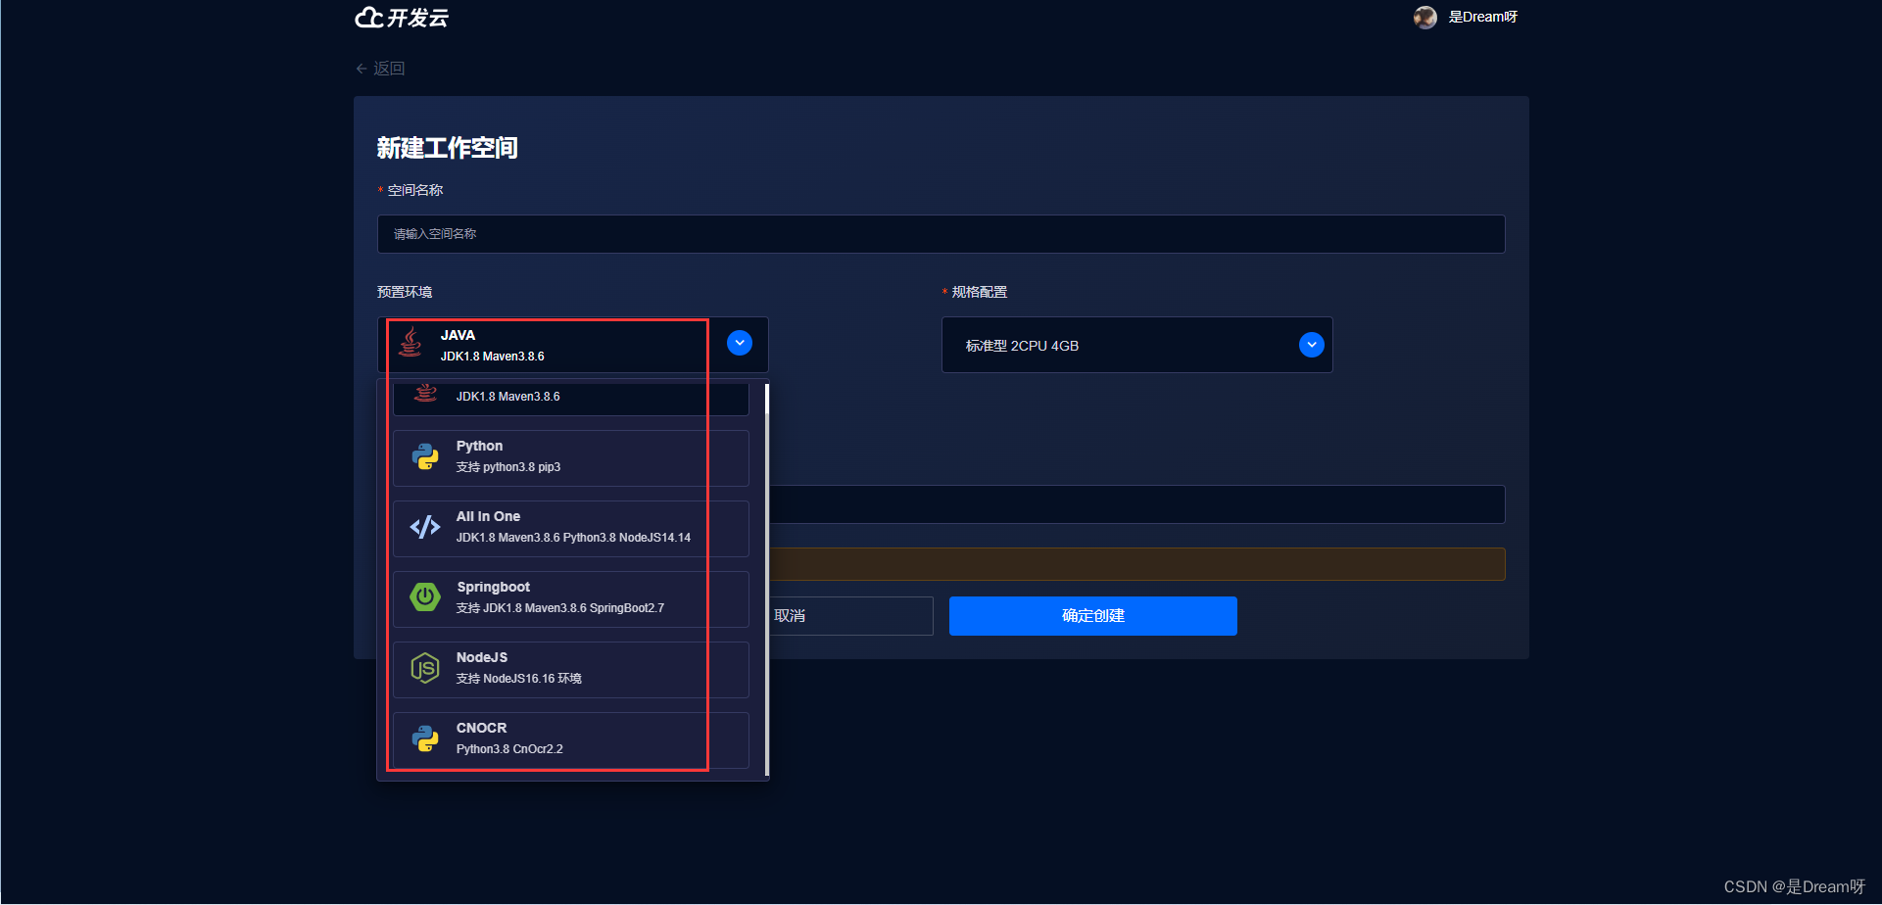Choose the JDK1.8 Maven3.8.6 Java option in the list
The width and height of the screenshot is (1882, 905).
click(571, 398)
